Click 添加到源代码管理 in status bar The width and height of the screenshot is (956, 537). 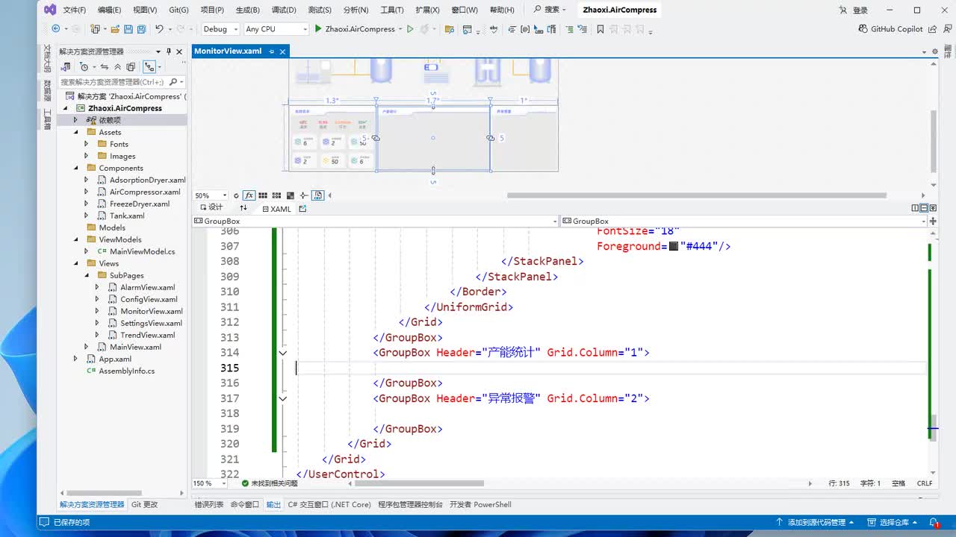click(x=816, y=522)
